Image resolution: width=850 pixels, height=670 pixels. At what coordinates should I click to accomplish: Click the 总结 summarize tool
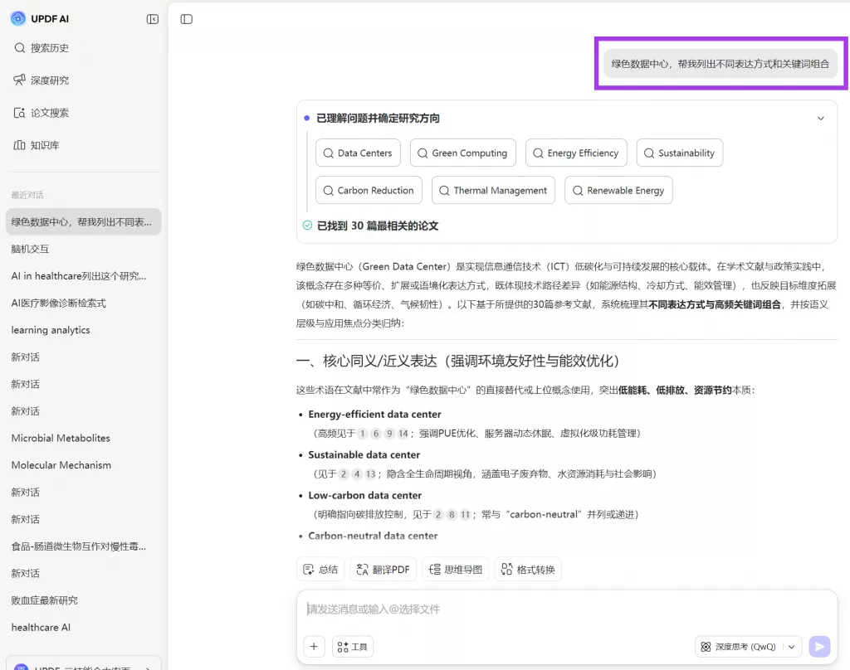(x=320, y=569)
